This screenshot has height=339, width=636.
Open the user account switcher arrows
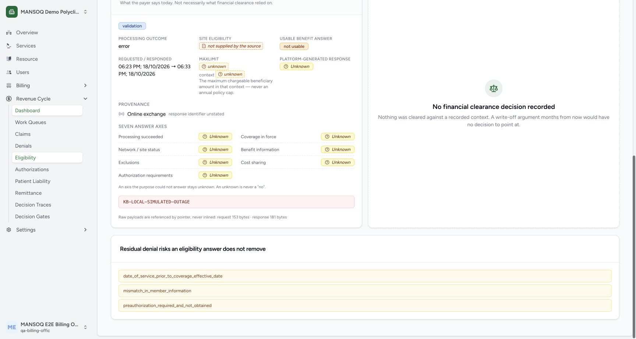(x=85, y=327)
